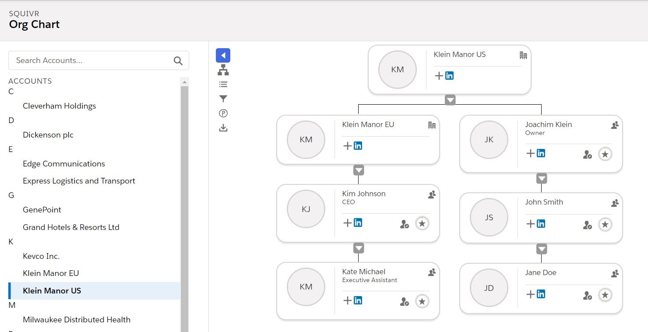Click plus icon on John Smith card
Screen dimensions: 648x332
530,224
